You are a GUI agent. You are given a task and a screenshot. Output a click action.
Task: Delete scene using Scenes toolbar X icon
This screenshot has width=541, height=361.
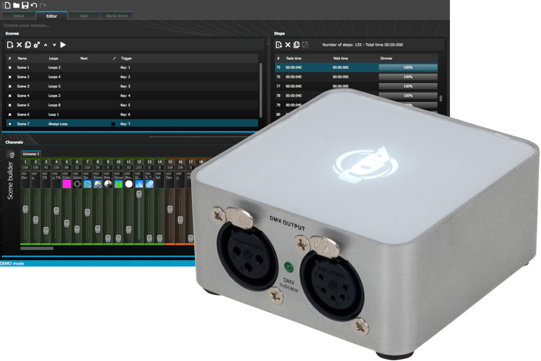[x=19, y=45]
